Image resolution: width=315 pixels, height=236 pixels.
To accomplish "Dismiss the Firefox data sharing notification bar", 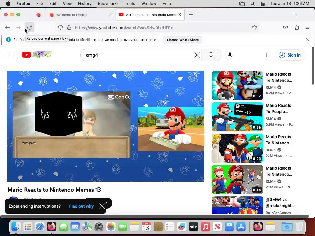I will point(308,40).
